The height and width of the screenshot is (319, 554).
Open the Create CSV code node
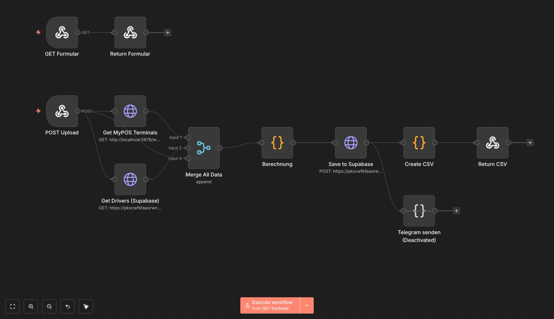(x=419, y=143)
